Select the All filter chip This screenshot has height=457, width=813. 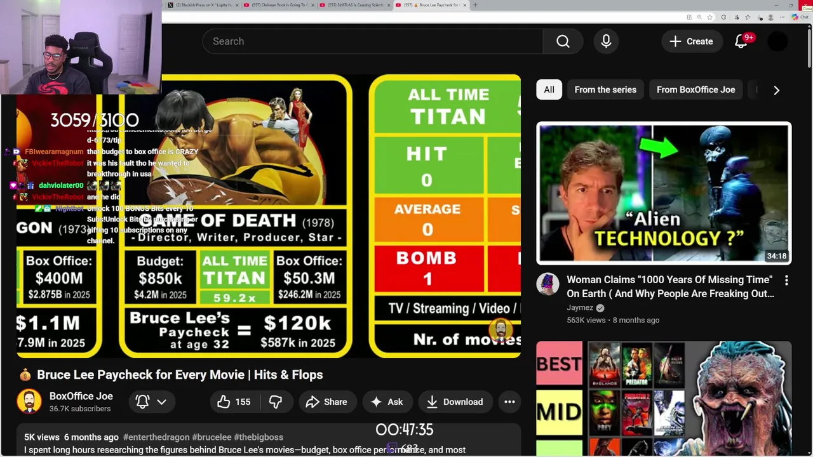[549, 89]
